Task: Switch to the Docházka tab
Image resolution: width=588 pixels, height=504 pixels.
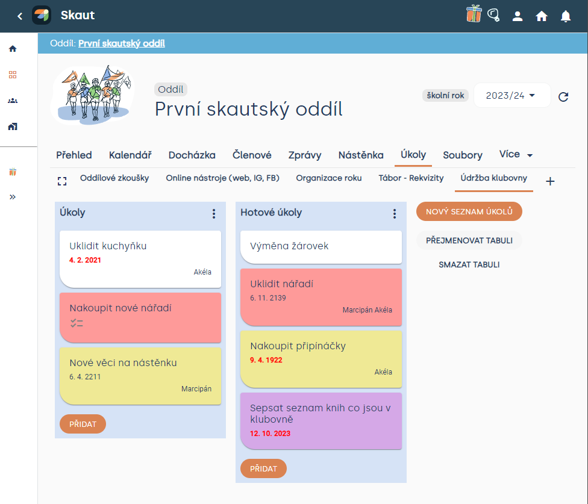Action: 192,155
